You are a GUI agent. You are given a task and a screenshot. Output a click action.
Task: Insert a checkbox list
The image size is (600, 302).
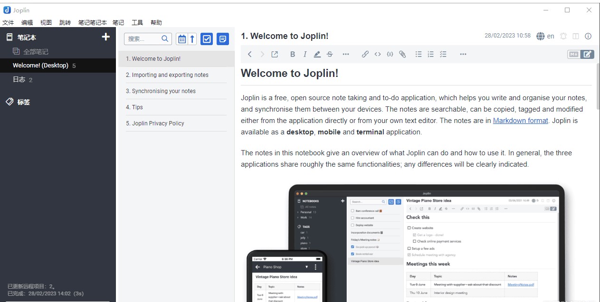coord(443,54)
